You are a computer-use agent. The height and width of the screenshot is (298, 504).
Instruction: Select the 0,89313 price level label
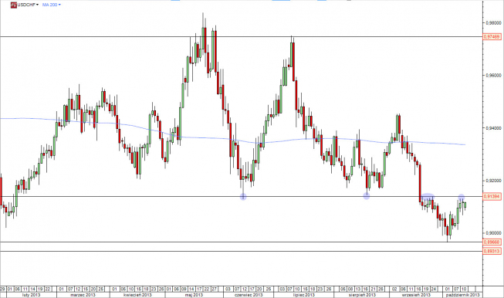click(492, 251)
